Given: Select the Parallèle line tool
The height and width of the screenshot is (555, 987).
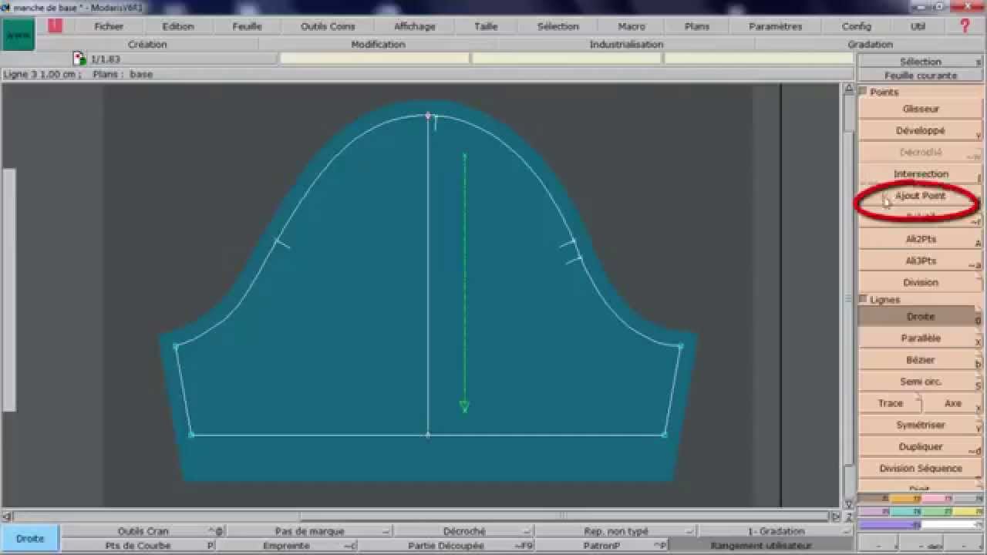Looking at the screenshot, I should point(921,338).
